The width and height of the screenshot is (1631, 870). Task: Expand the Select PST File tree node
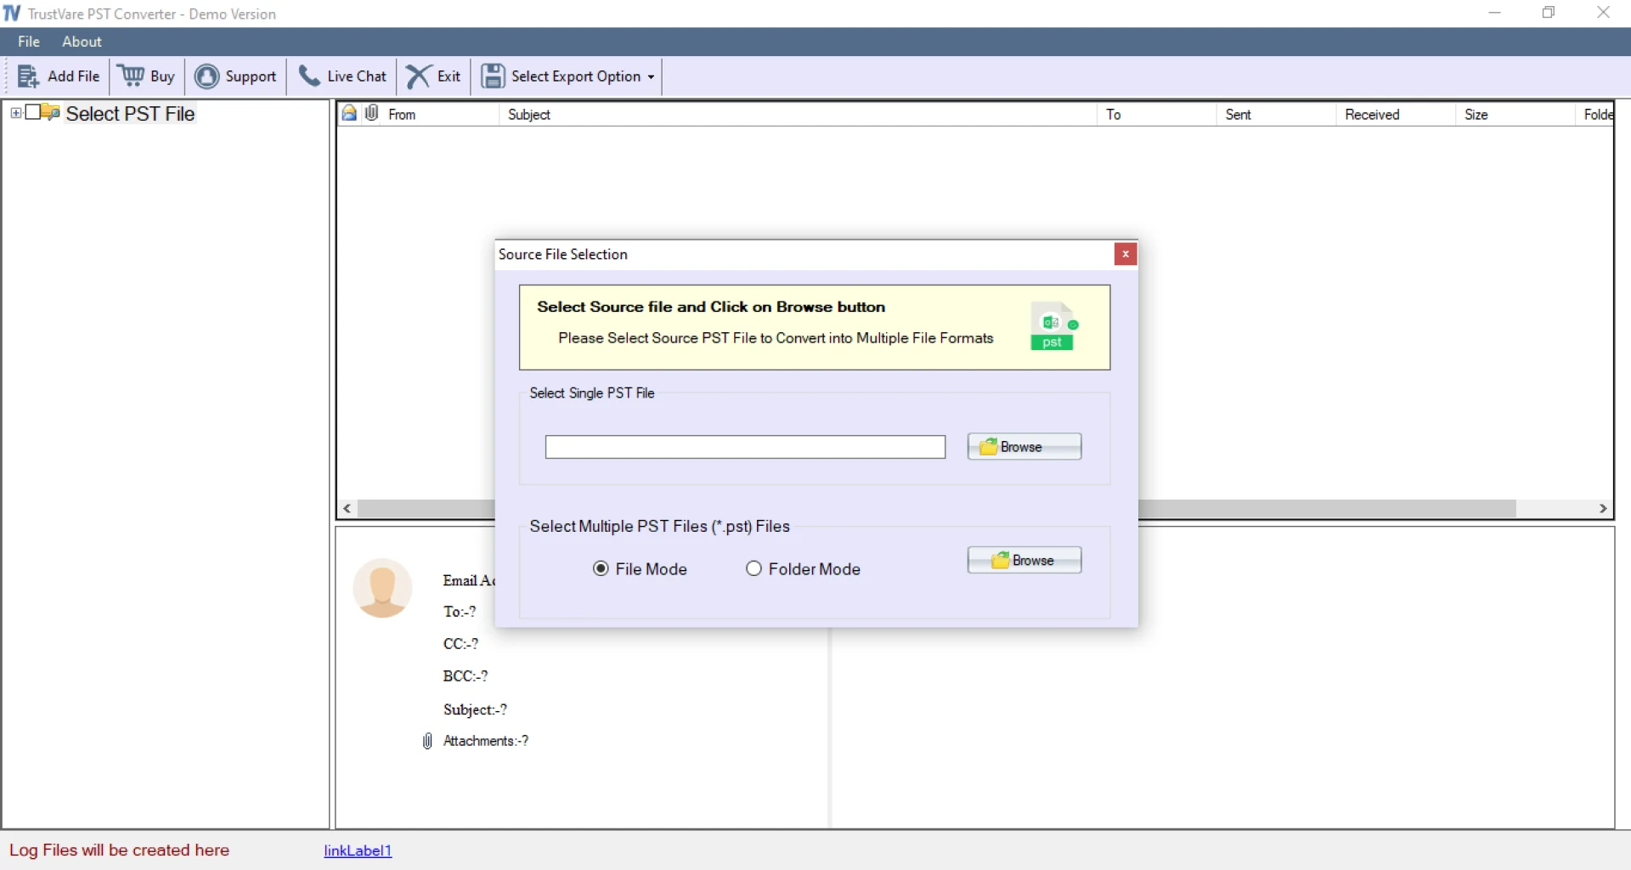15,112
